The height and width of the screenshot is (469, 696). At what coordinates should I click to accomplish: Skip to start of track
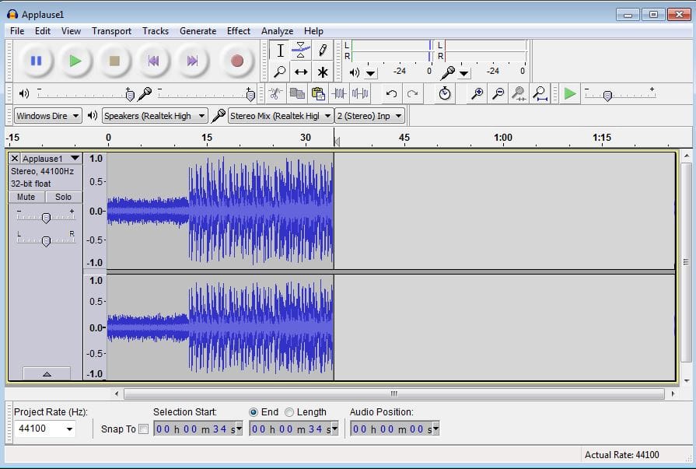153,61
